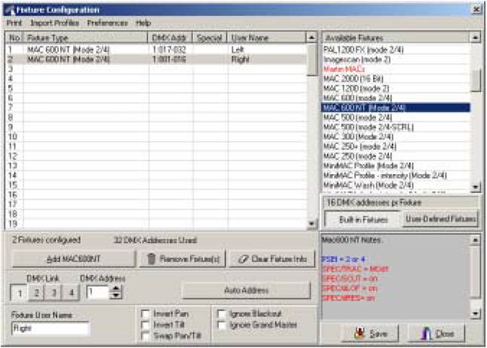Click the application icon in title bar

pyautogui.click(x=10, y=11)
